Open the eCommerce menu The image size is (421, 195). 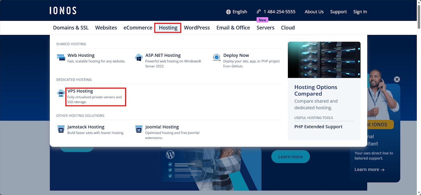pyautogui.click(x=138, y=28)
